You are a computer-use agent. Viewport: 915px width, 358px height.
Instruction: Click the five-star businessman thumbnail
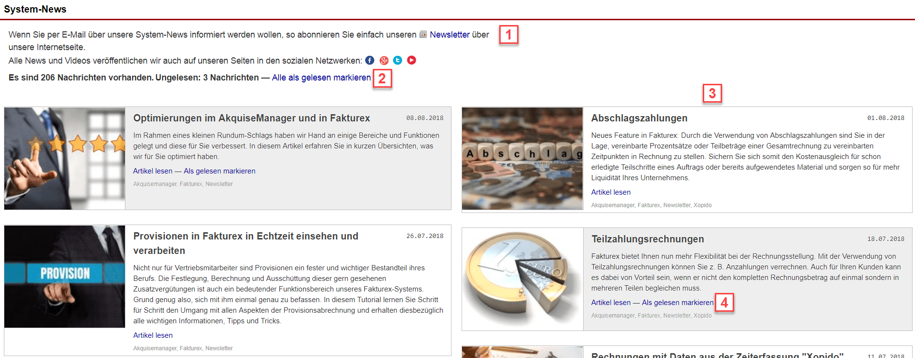[65, 159]
